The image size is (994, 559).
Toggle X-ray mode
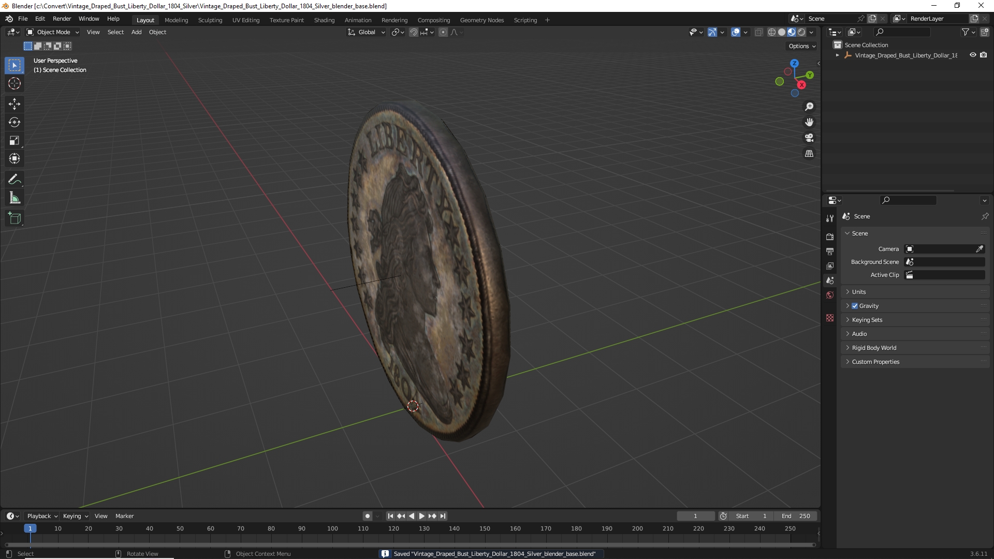point(759,32)
